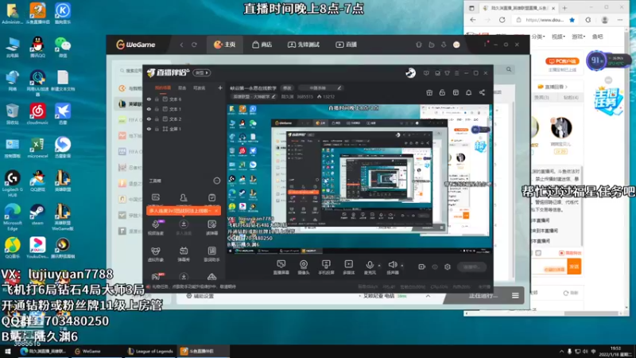The height and width of the screenshot is (358, 636).
Task: Open the pill button beside the 直播伴侣 logo
Action: (202, 73)
